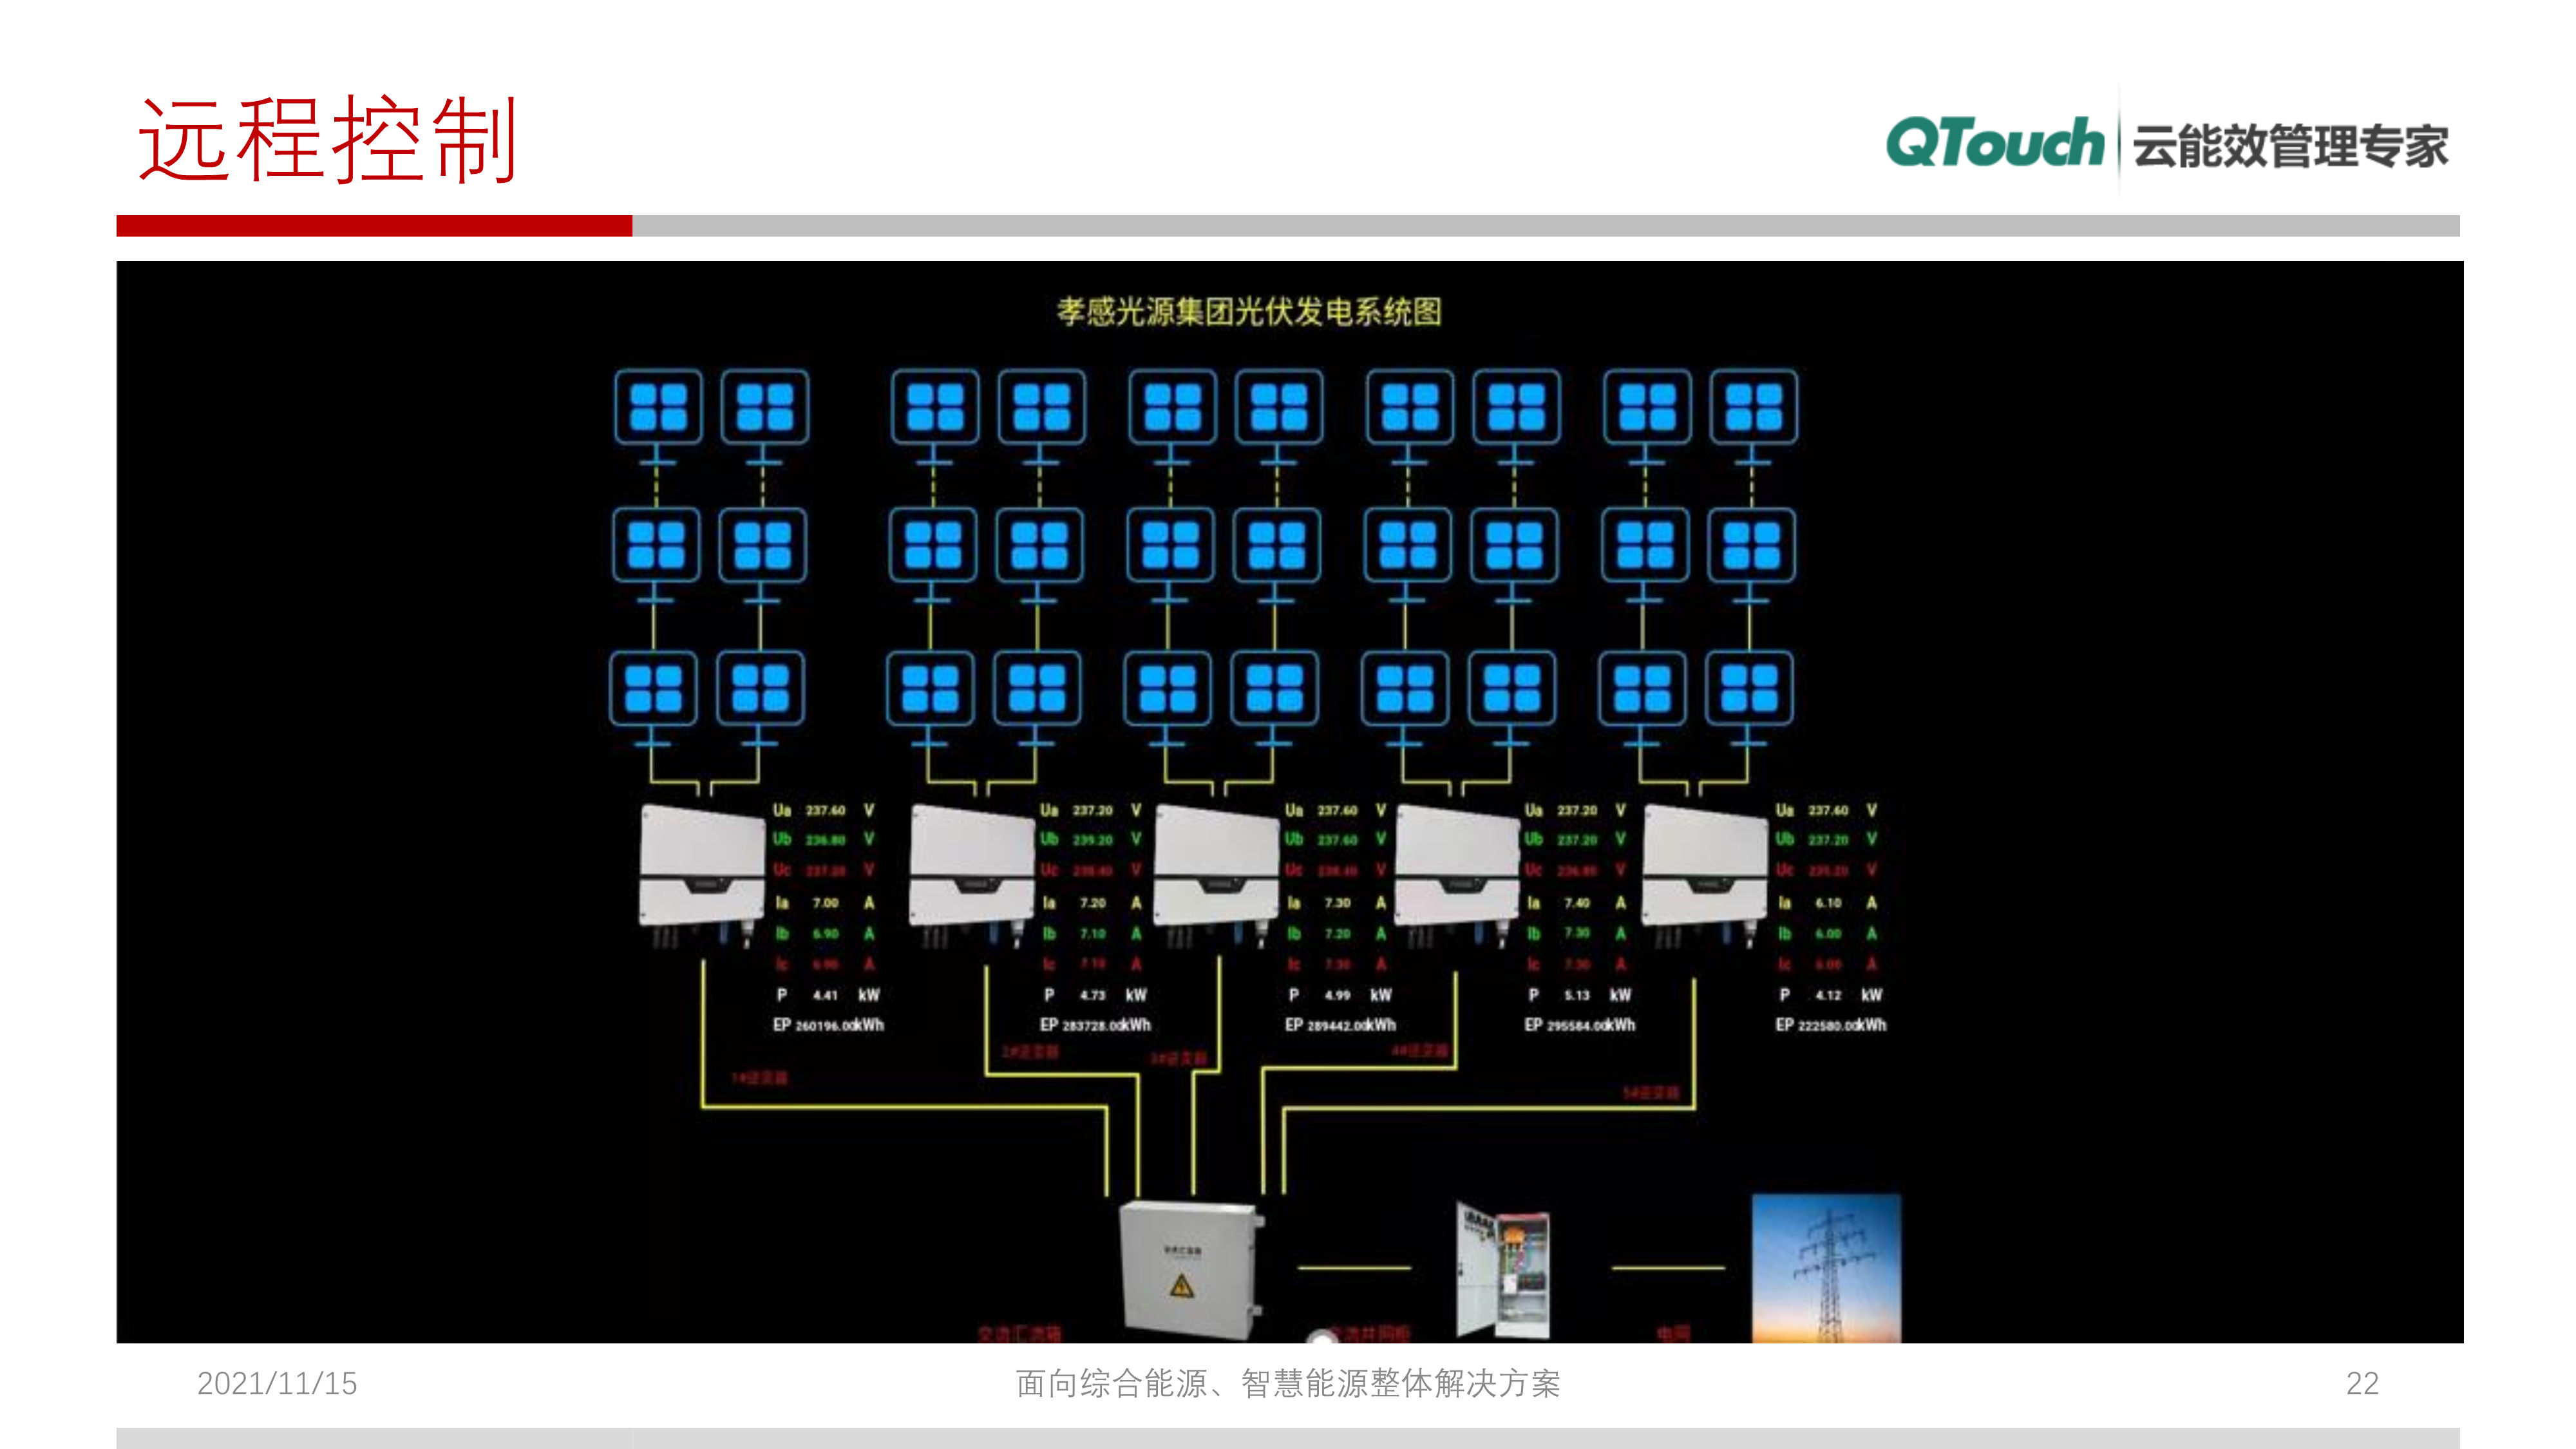Click the footer text 面向综合能源、智慧能源整体解决方案
Screen dimensions: 2576x1449
(x=1287, y=1383)
